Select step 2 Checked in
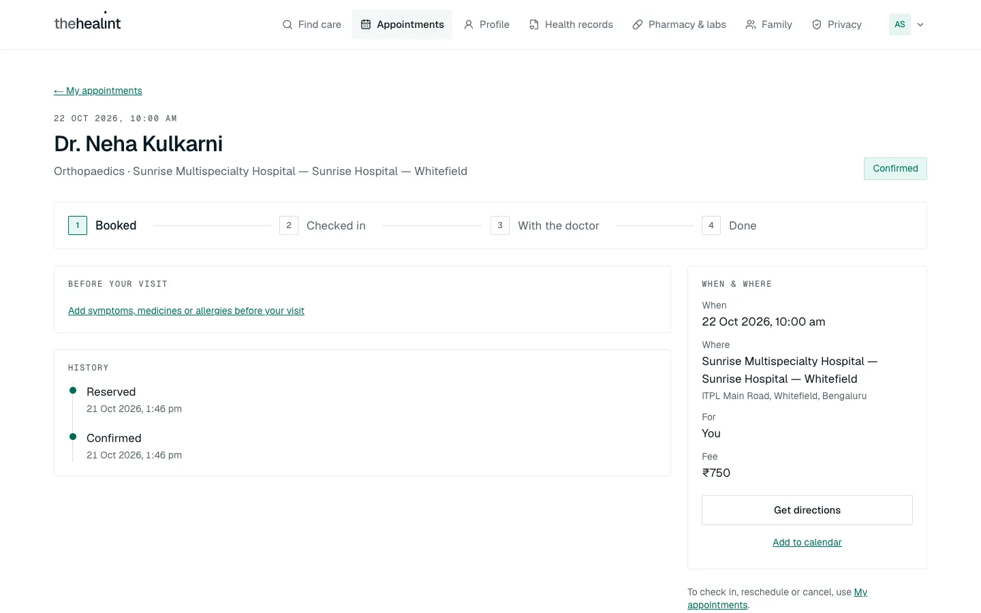Screen dimensions: 981x613 [x=322, y=225]
